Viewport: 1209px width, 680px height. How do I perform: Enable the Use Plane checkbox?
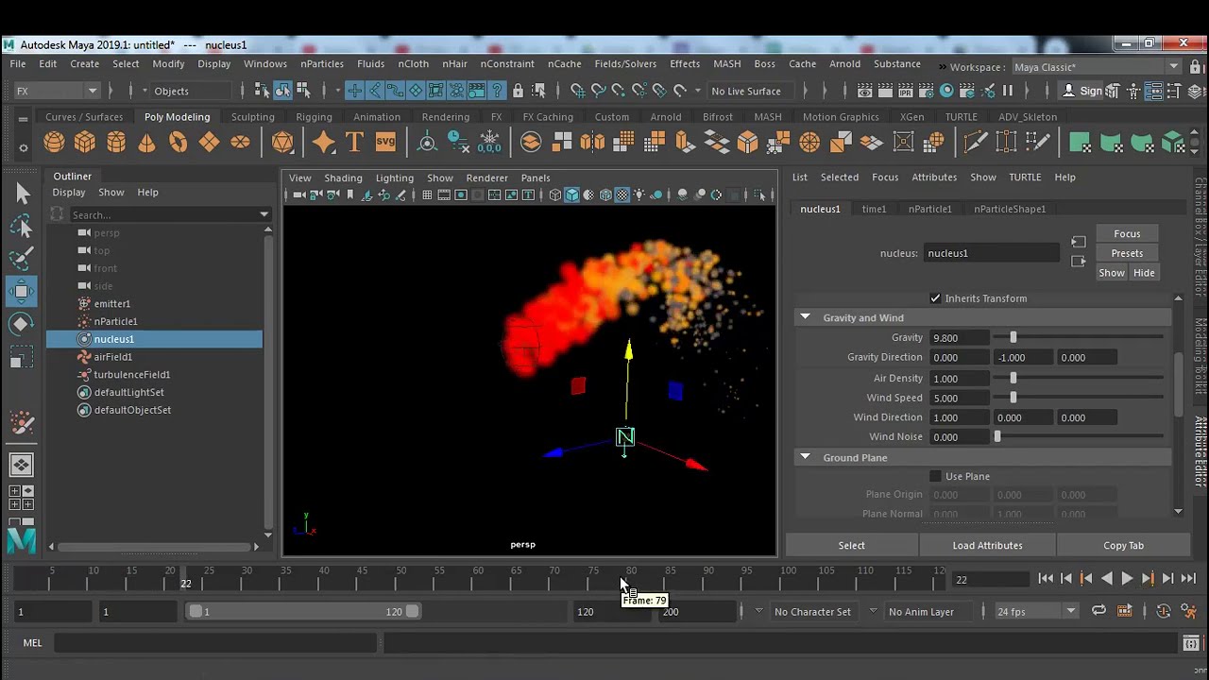coord(935,476)
